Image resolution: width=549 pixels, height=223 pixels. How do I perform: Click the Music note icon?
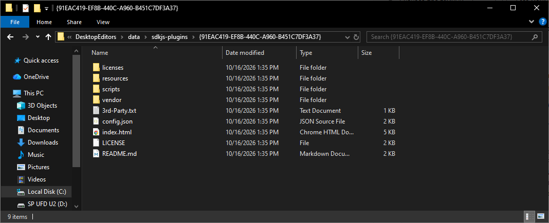tap(22, 155)
